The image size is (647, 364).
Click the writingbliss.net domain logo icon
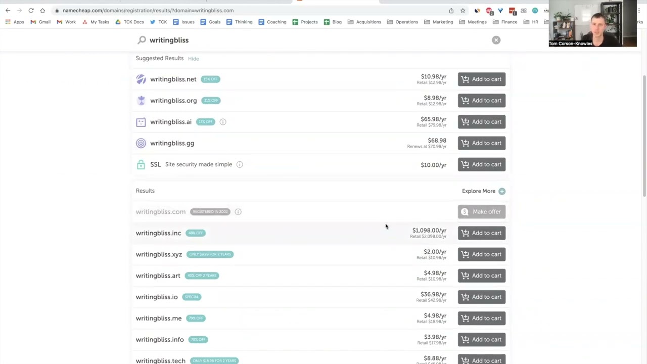tap(141, 79)
